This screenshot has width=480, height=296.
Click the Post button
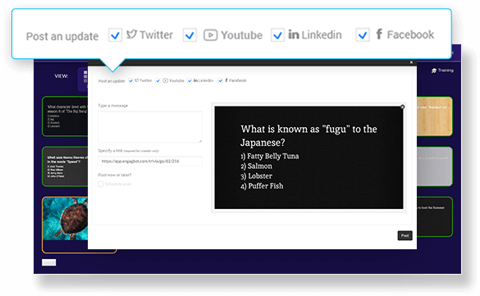405,235
